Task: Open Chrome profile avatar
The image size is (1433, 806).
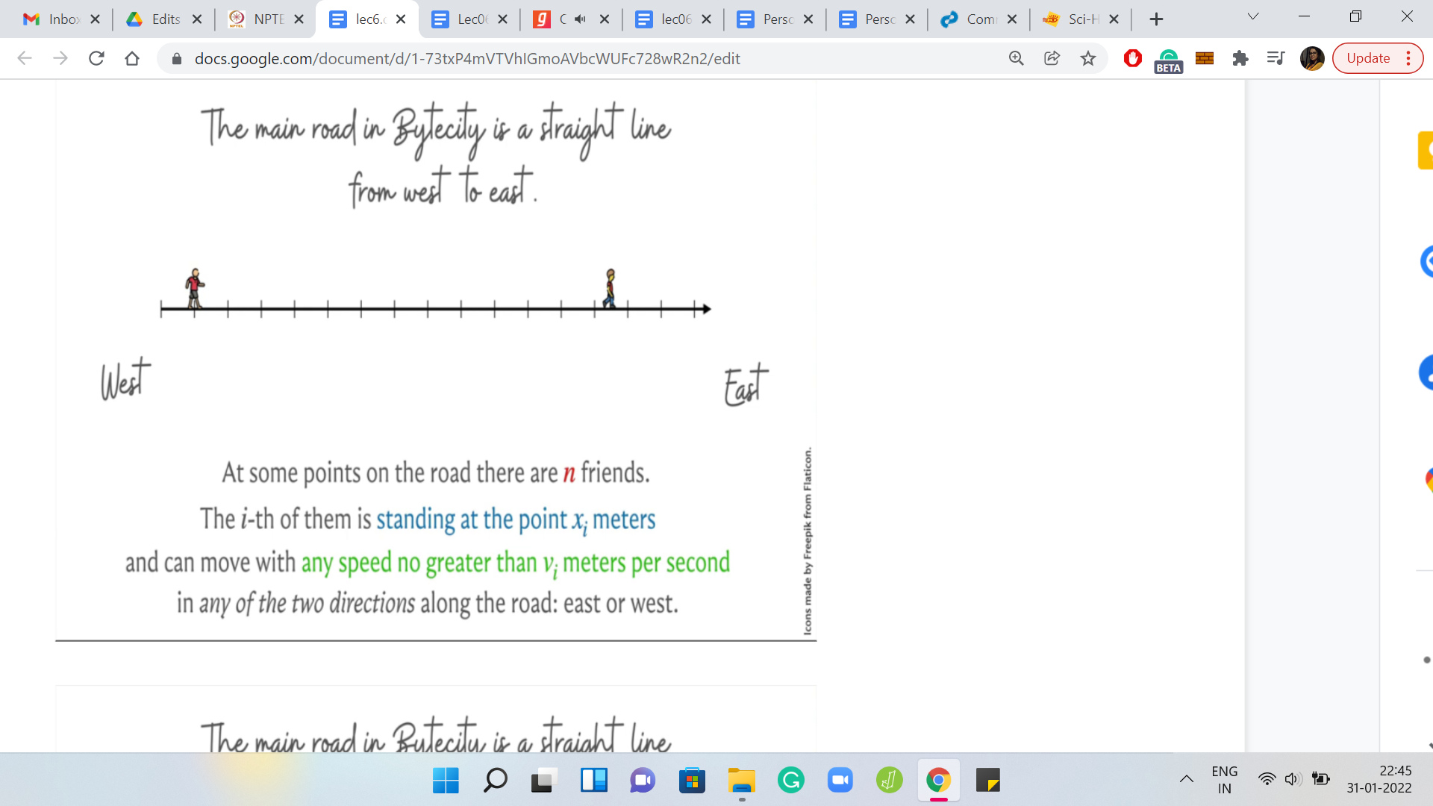Action: (1311, 58)
